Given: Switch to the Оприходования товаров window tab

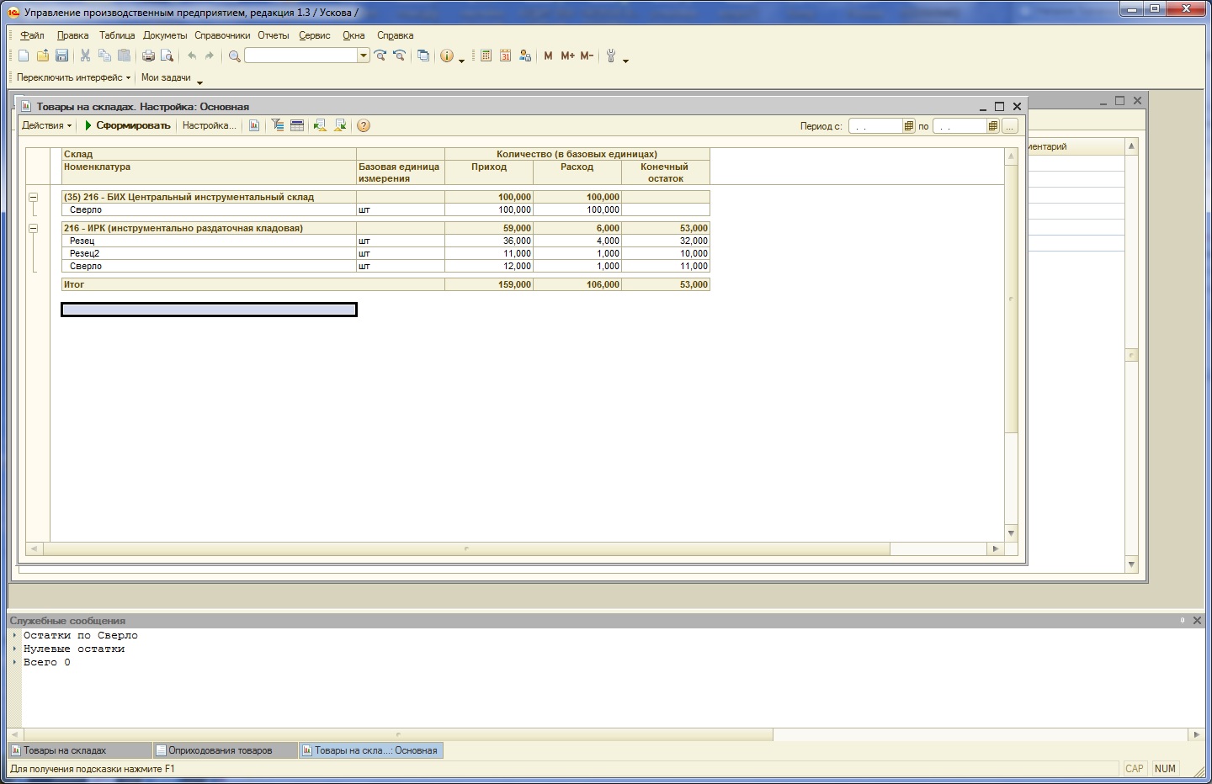Looking at the screenshot, I should click(x=220, y=750).
